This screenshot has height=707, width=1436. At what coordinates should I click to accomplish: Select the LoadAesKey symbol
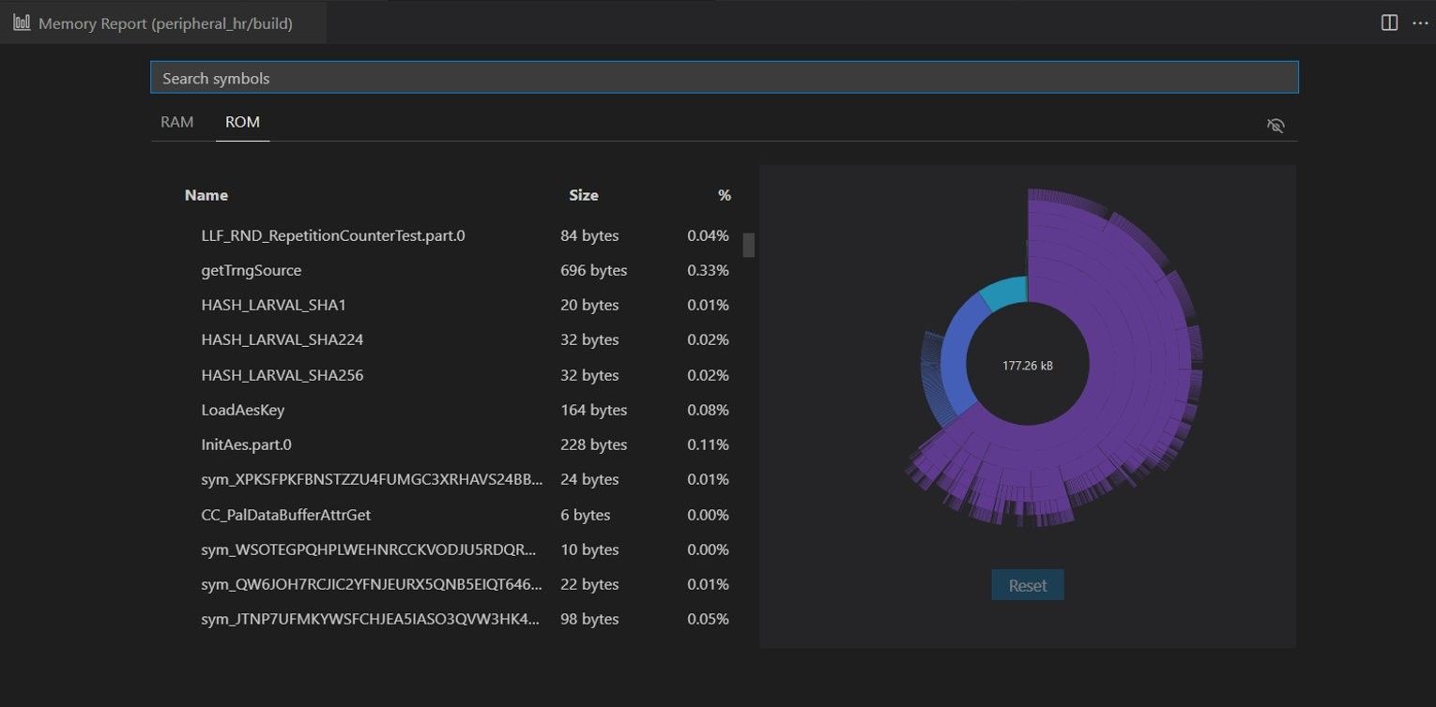(x=241, y=409)
